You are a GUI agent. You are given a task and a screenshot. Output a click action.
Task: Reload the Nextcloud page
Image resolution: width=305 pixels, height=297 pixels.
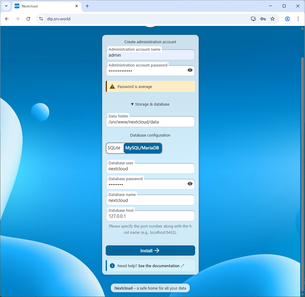click(28, 19)
